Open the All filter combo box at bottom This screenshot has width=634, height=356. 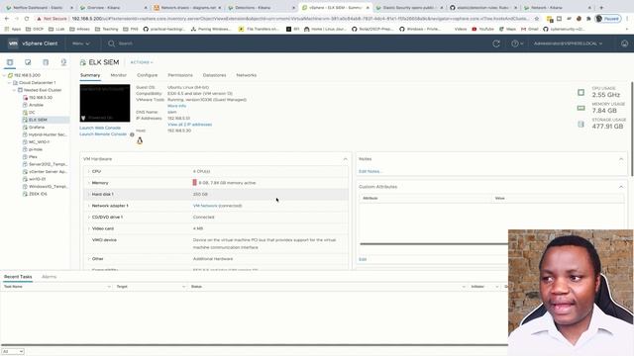tap(12, 352)
